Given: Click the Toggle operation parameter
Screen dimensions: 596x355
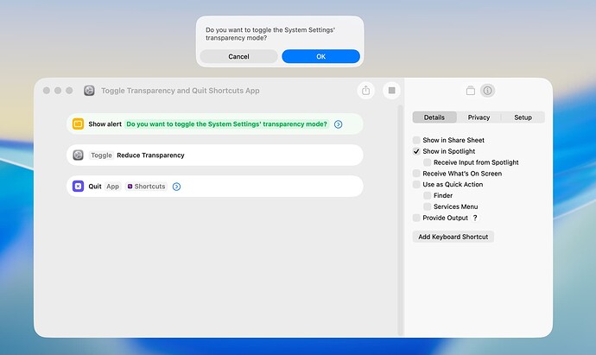Looking at the screenshot, I should tap(101, 155).
